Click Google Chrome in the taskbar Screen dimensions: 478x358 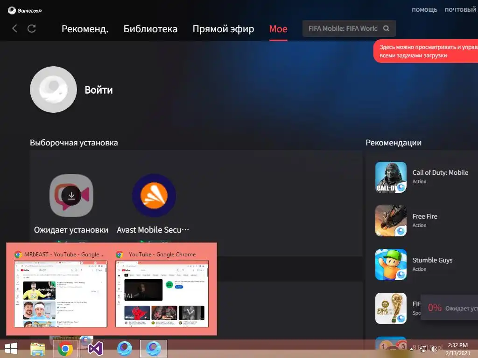65,349
